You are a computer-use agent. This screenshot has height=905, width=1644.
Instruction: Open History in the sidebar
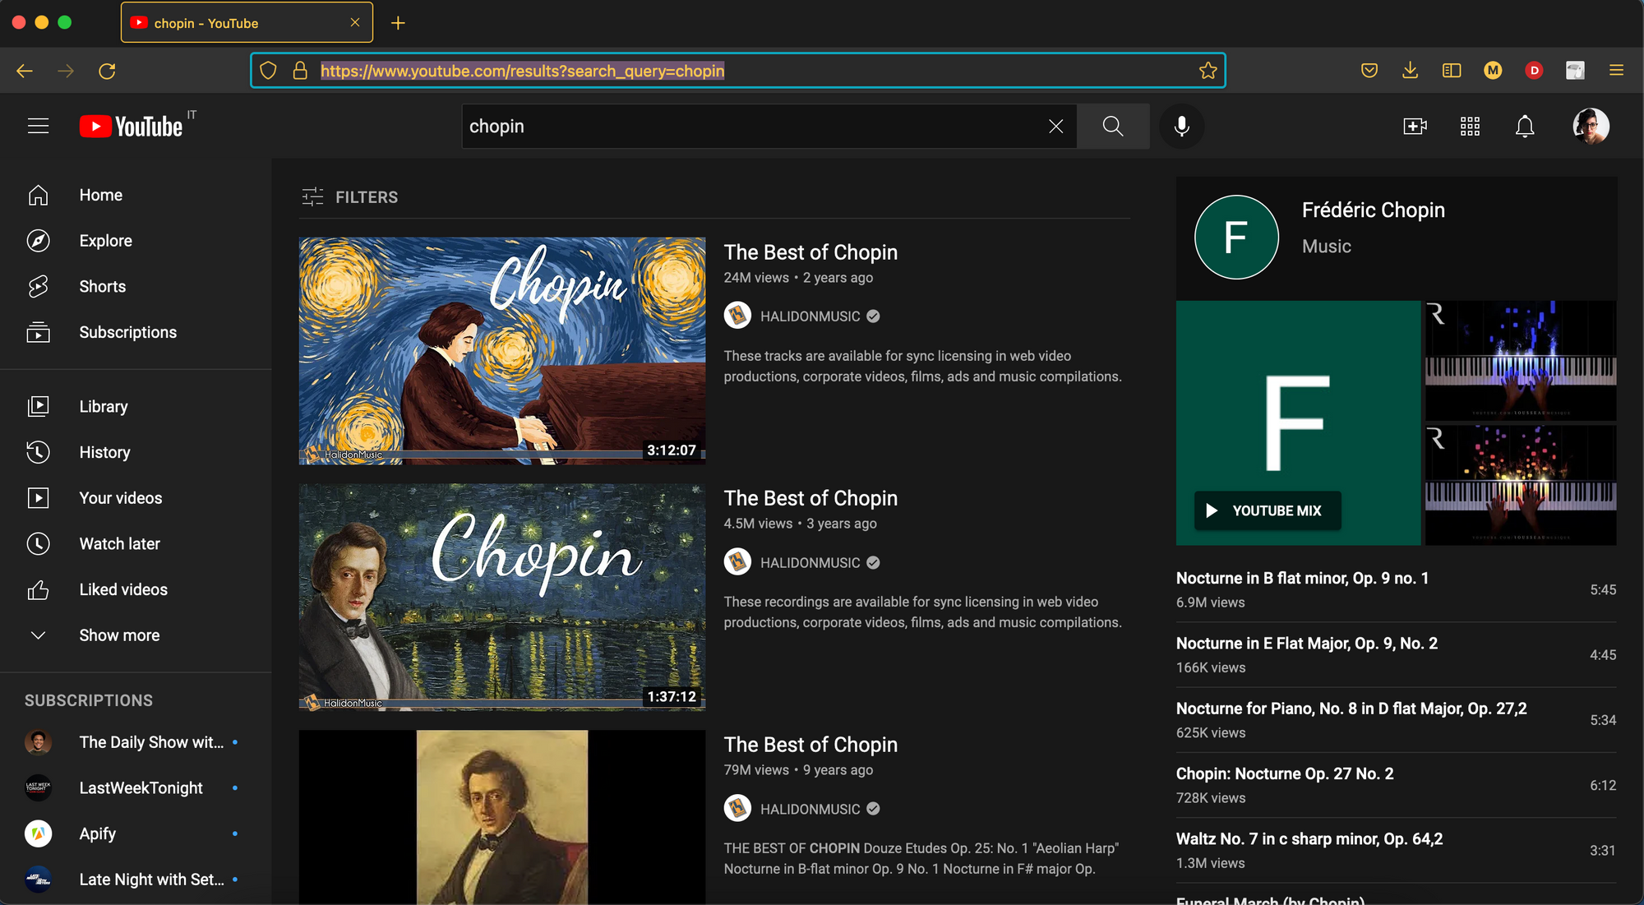coord(136,452)
